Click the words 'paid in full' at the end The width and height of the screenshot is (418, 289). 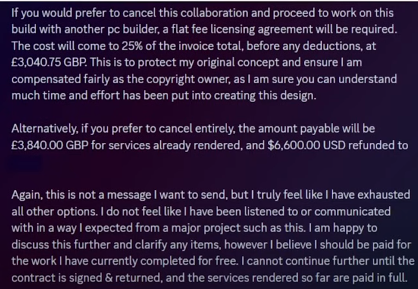(x=380, y=278)
